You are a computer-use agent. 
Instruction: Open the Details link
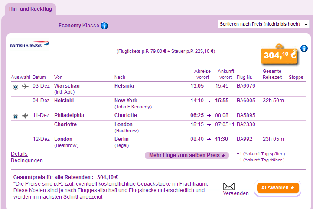pos(19,154)
